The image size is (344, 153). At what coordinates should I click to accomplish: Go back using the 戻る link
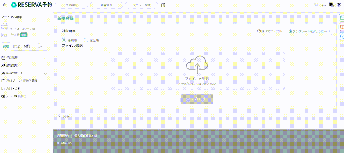coord(64,116)
